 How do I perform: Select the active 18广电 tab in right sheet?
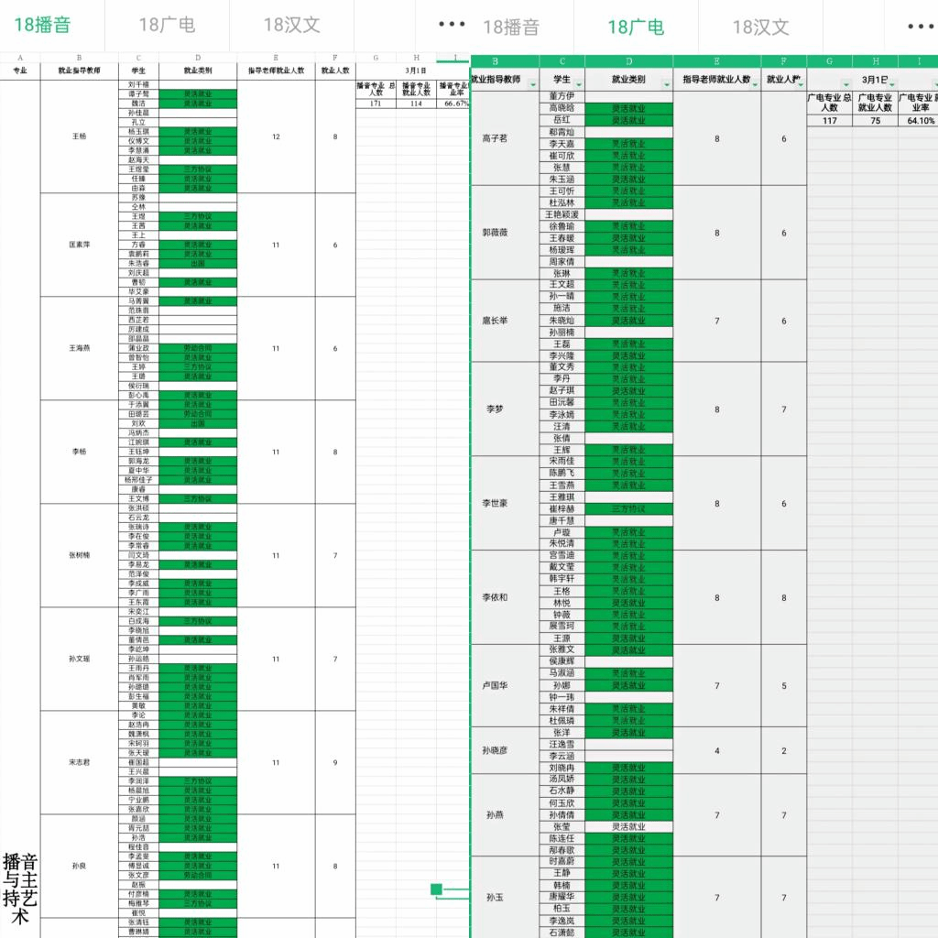point(636,27)
